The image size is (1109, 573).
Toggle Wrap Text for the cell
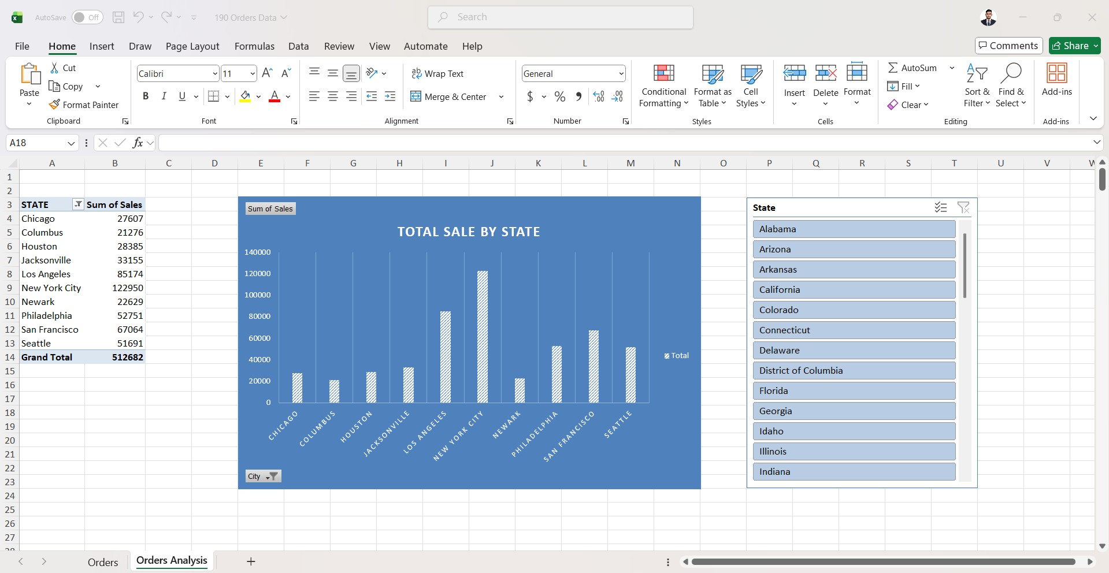click(x=437, y=73)
